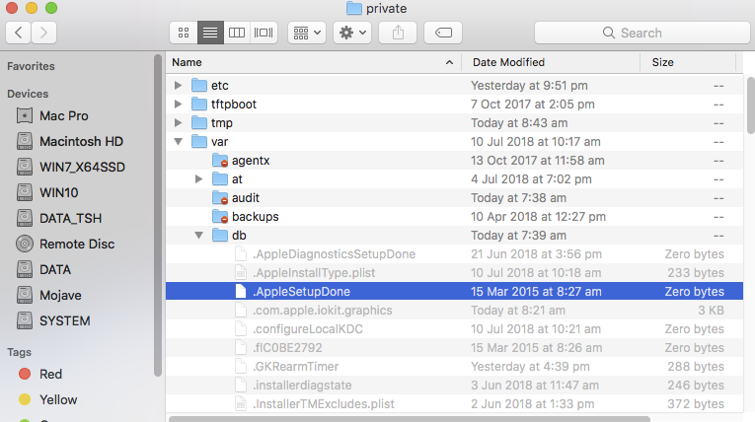This screenshot has width=755, height=422.
Task: Click the Tags sidebar heading
Action: [x=20, y=352]
